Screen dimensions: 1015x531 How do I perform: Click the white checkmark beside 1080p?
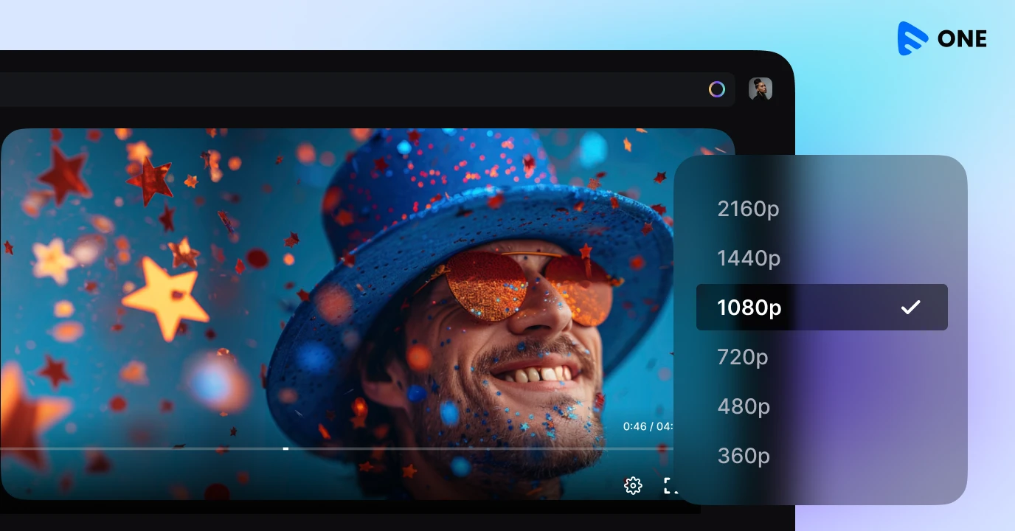[910, 308]
